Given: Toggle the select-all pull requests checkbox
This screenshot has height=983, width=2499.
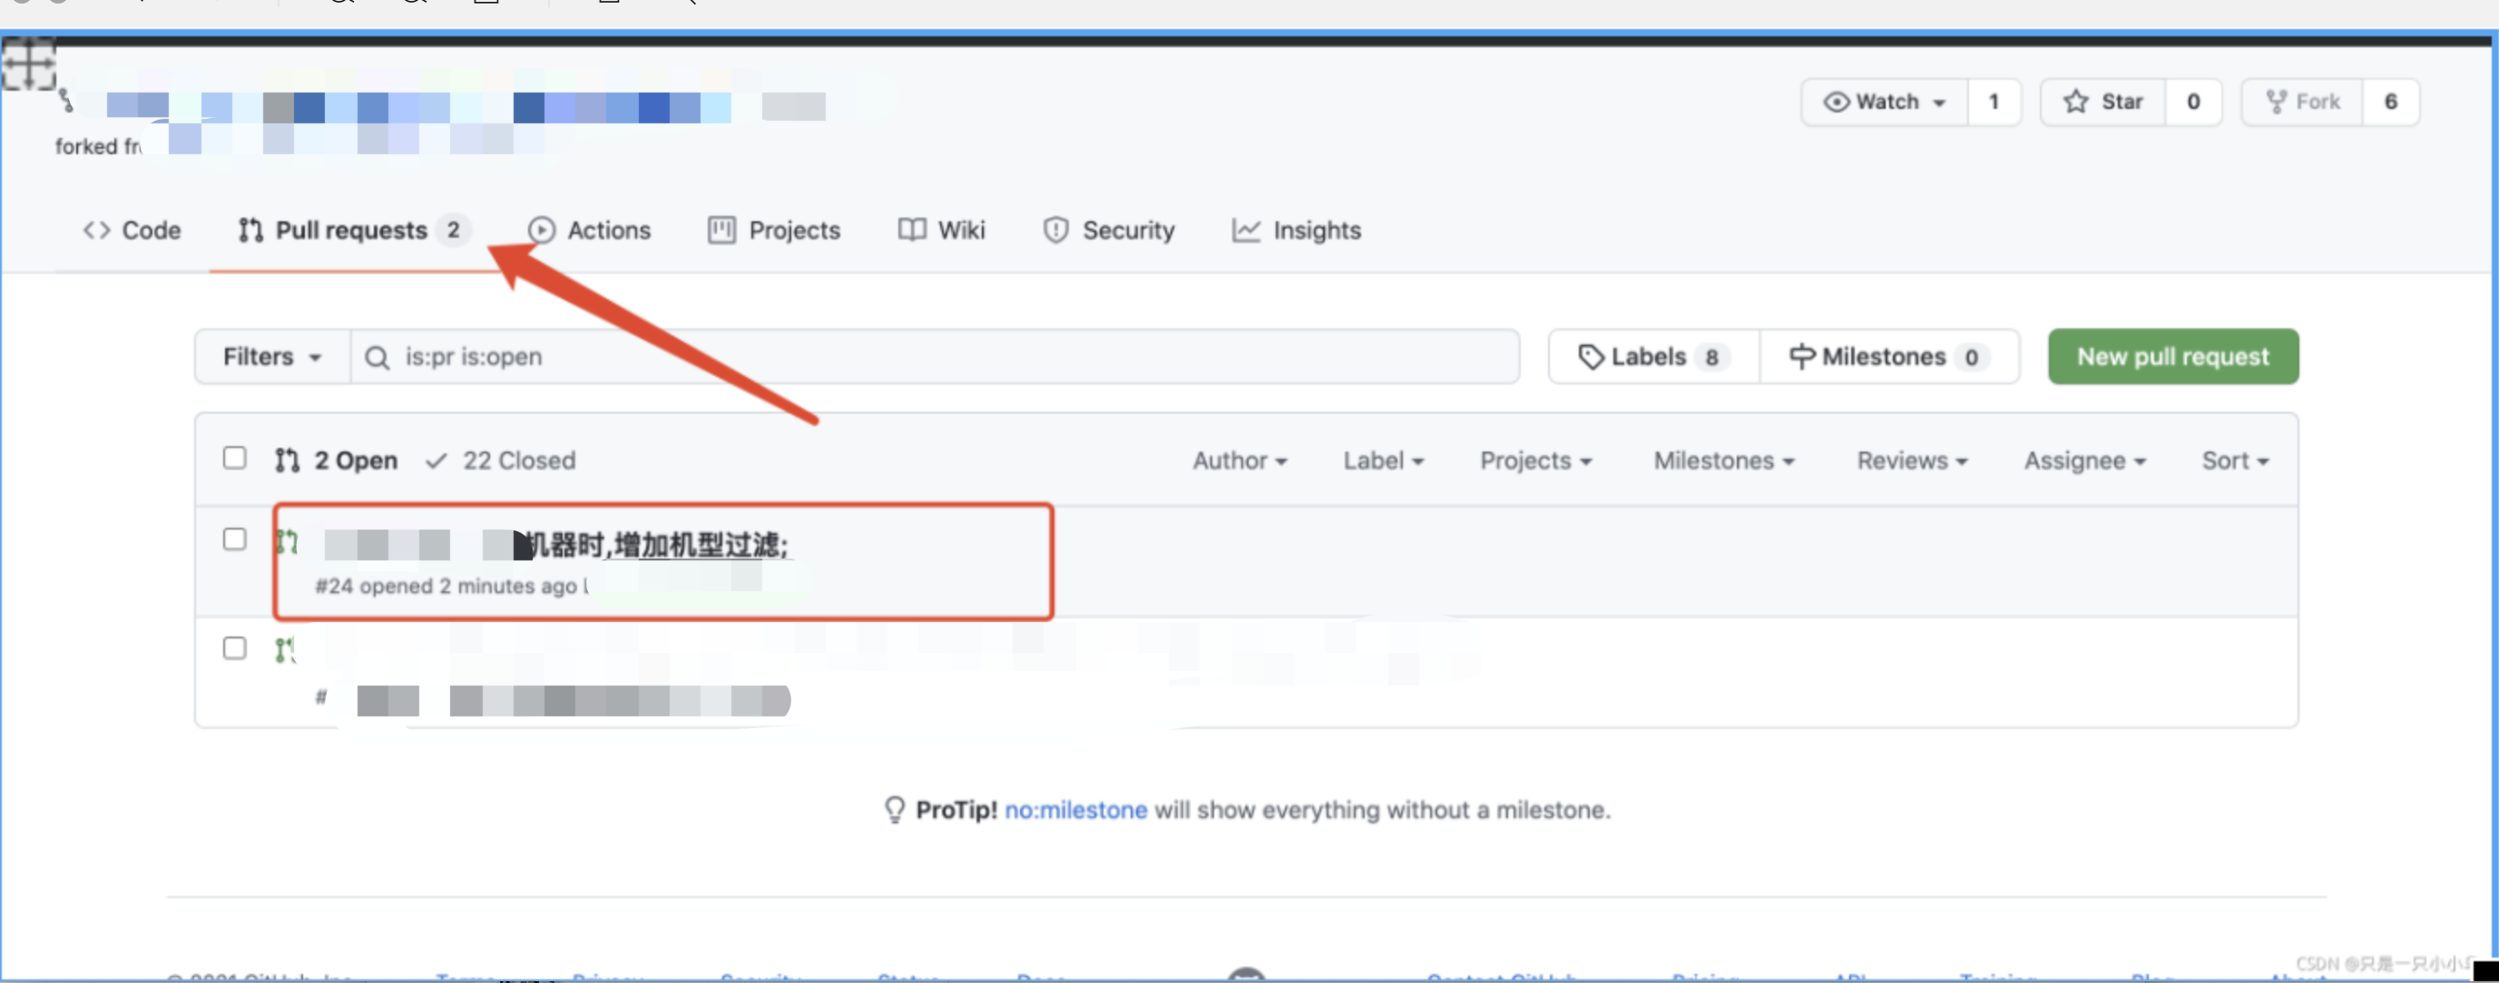Looking at the screenshot, I should 235,458.
